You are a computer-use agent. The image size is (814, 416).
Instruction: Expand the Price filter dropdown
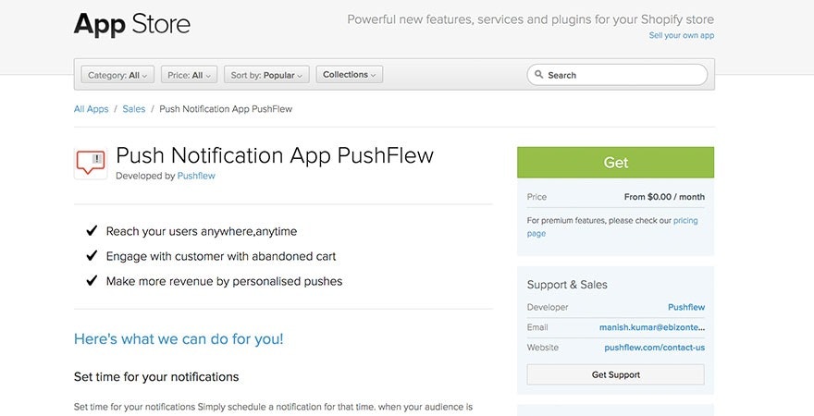click(x=189, y=75)
